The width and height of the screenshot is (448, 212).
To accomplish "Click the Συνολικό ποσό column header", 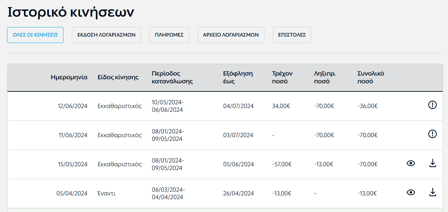I will tap(371, 78).
